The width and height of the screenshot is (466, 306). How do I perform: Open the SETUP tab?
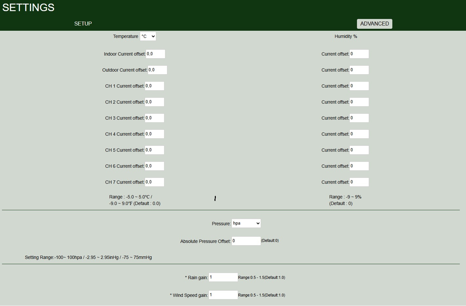point(83,24)
